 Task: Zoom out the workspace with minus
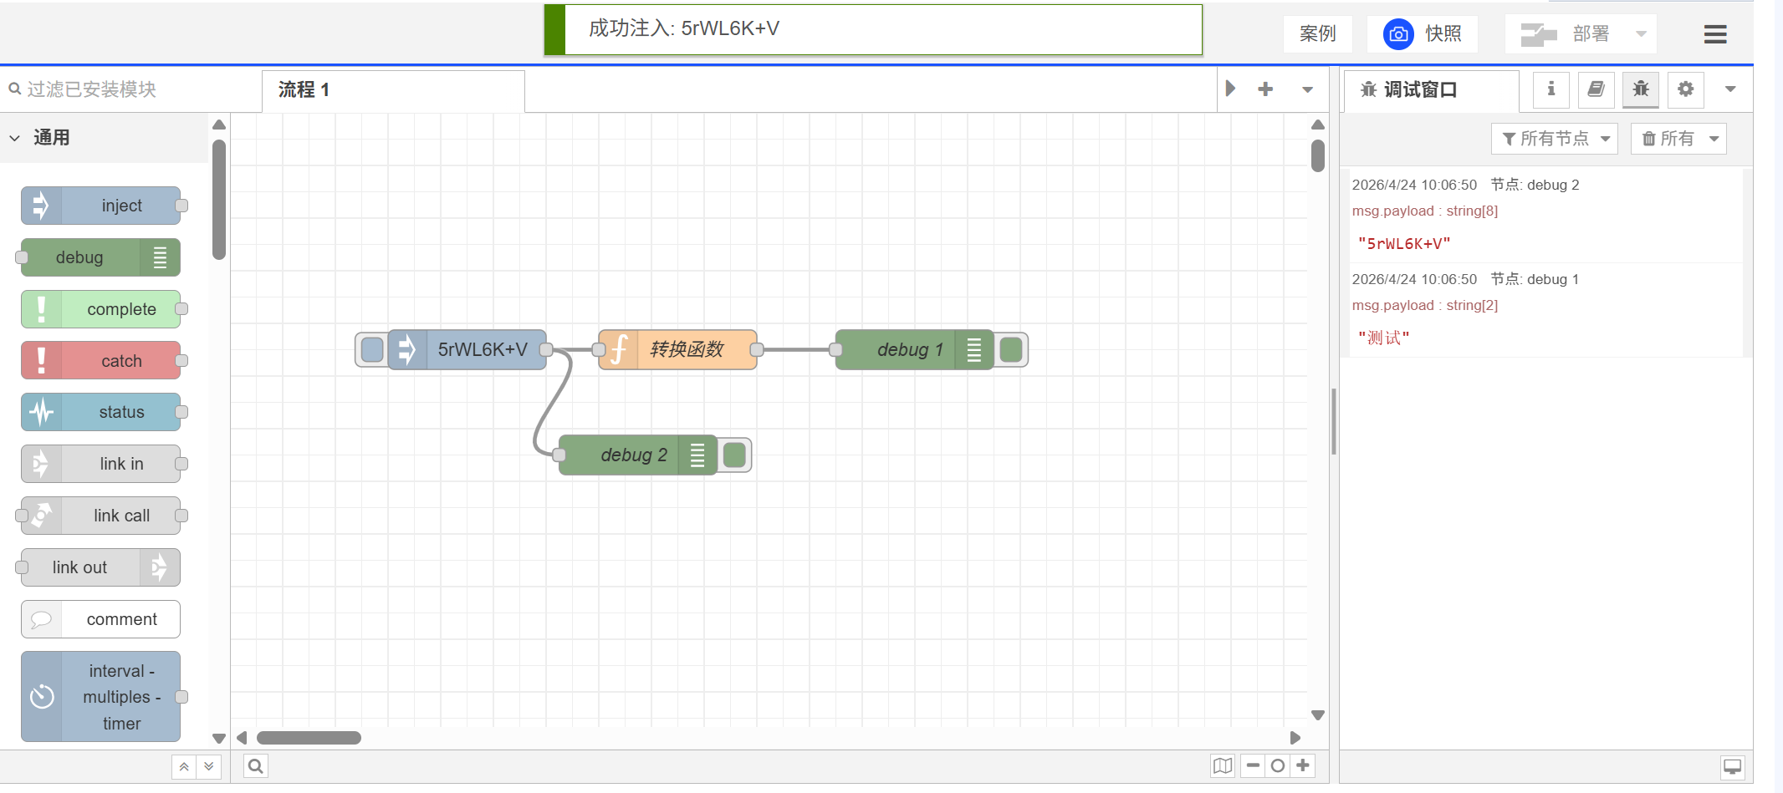pos(1253,765)
